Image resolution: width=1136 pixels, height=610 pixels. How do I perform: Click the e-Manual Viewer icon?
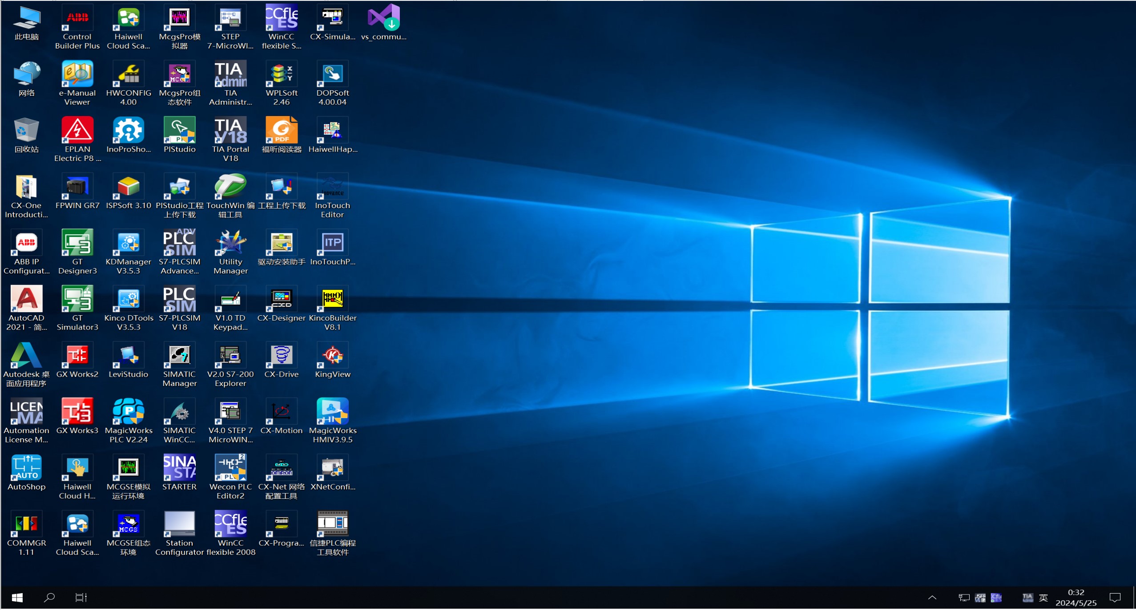click(x=77, y=83)
